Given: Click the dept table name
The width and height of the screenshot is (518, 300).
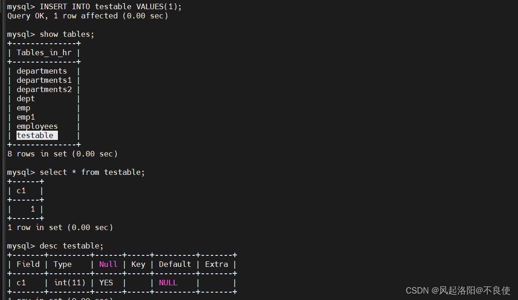Looking at the screenshot, I should (x=25, y=98).
